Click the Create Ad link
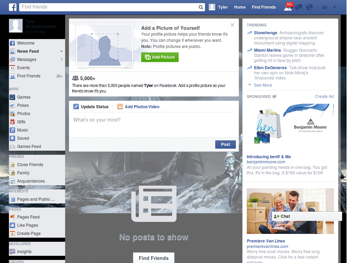This screenshot has width=351, height=263. click(x=324, y=96)
